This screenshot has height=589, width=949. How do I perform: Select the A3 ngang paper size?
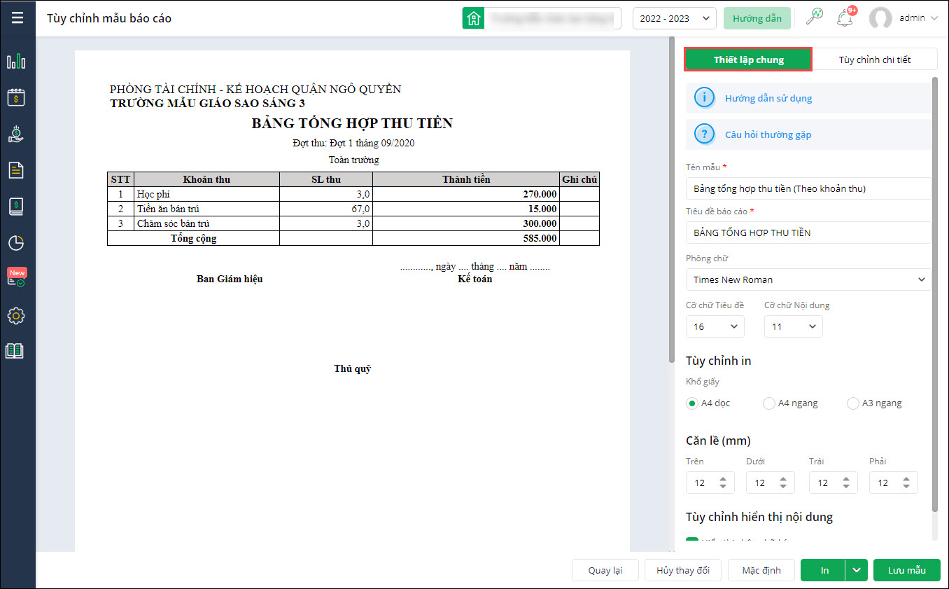pos(852,403)
